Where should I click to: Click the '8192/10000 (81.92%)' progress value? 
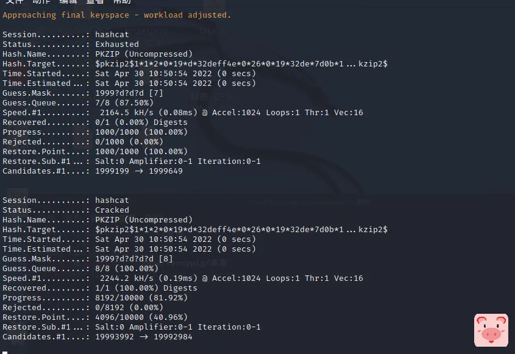pyautogui.click(x=141, y=297)
